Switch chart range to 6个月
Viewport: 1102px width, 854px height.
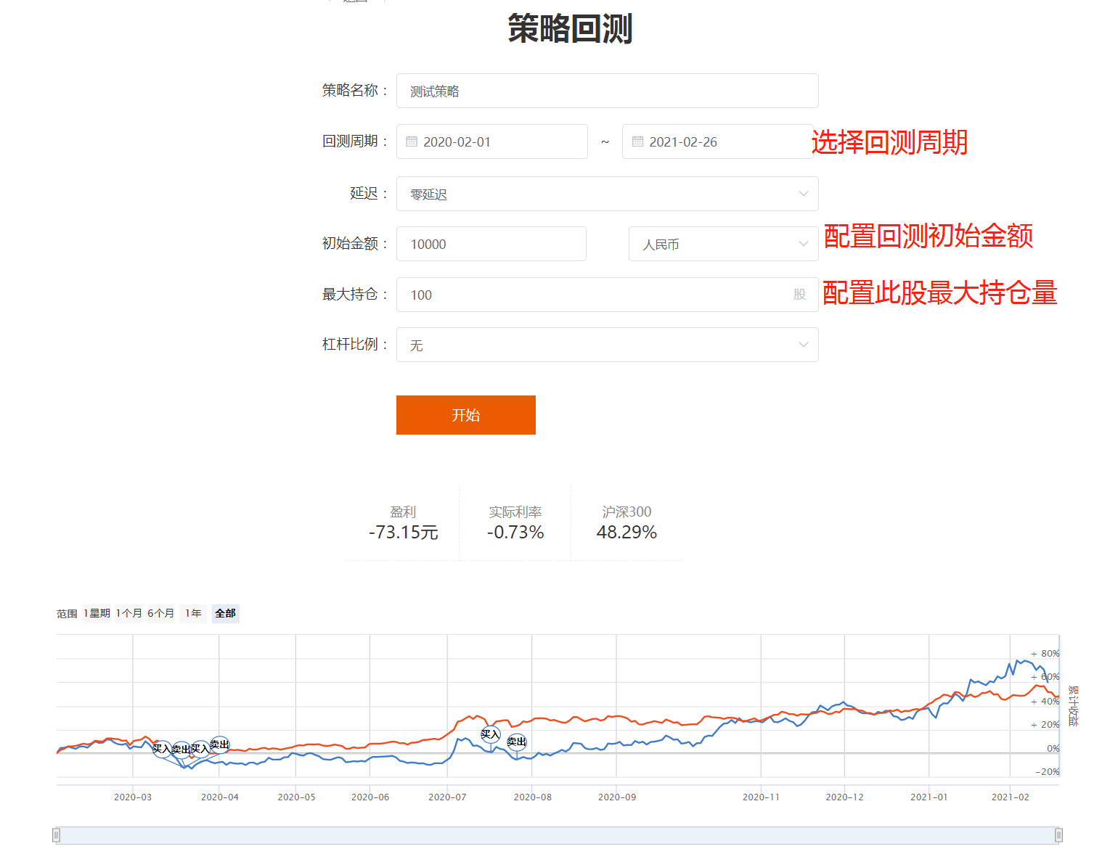[x=161, y=614]
